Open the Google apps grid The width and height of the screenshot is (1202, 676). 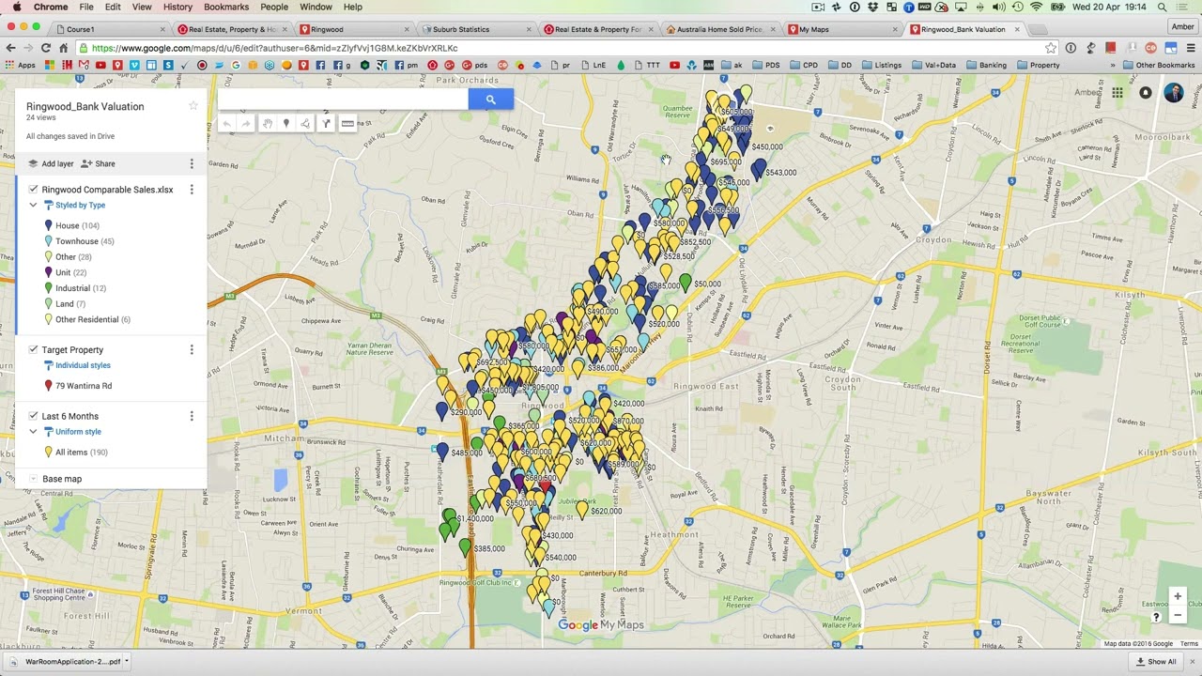[1117, 93]
